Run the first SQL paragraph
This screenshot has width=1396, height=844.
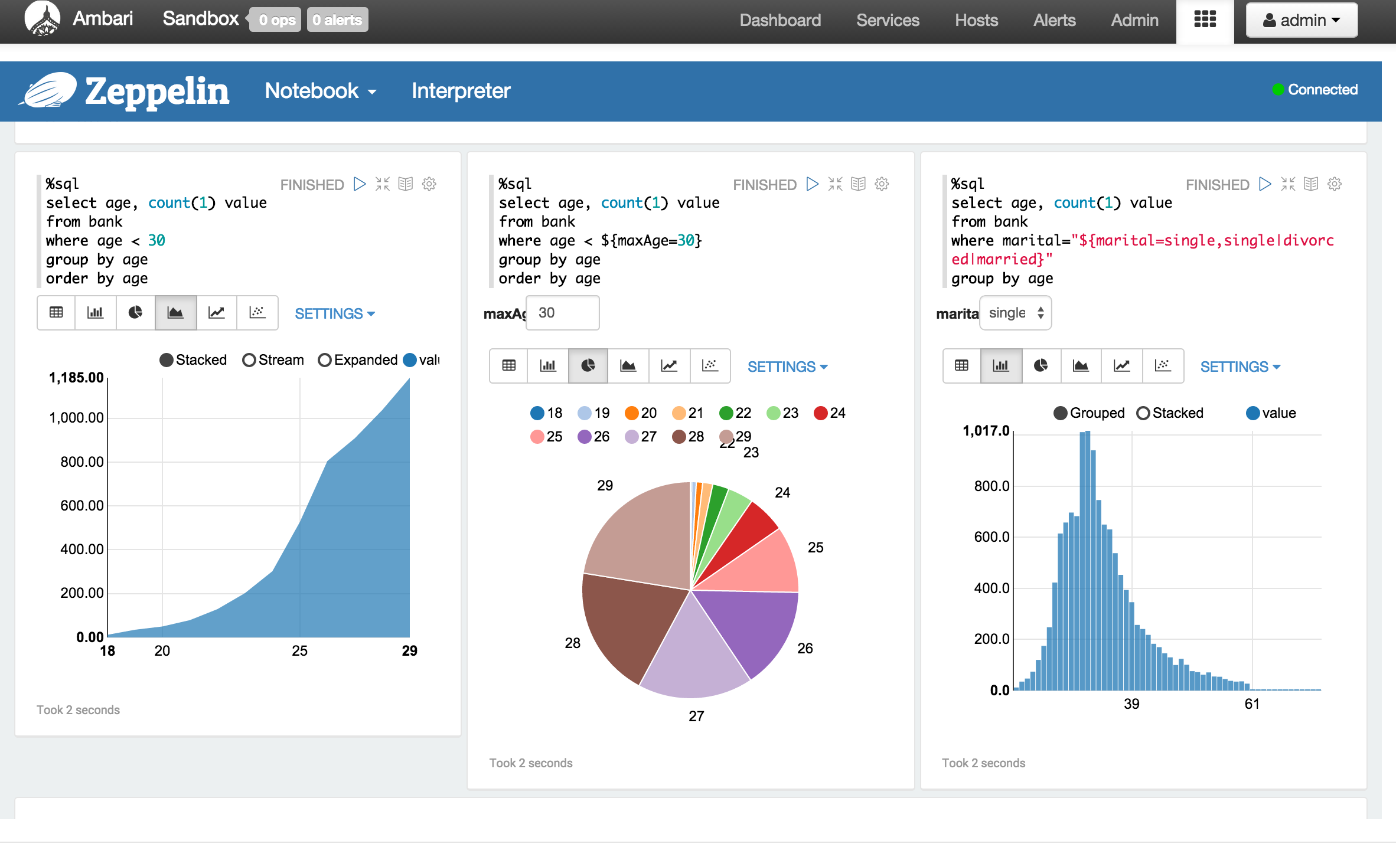pos(359,184)
